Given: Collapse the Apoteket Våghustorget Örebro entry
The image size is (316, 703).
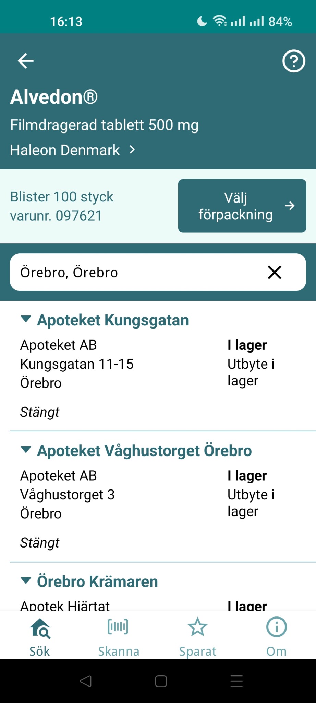Looking at the screenshot, I should tap(26, 450).
